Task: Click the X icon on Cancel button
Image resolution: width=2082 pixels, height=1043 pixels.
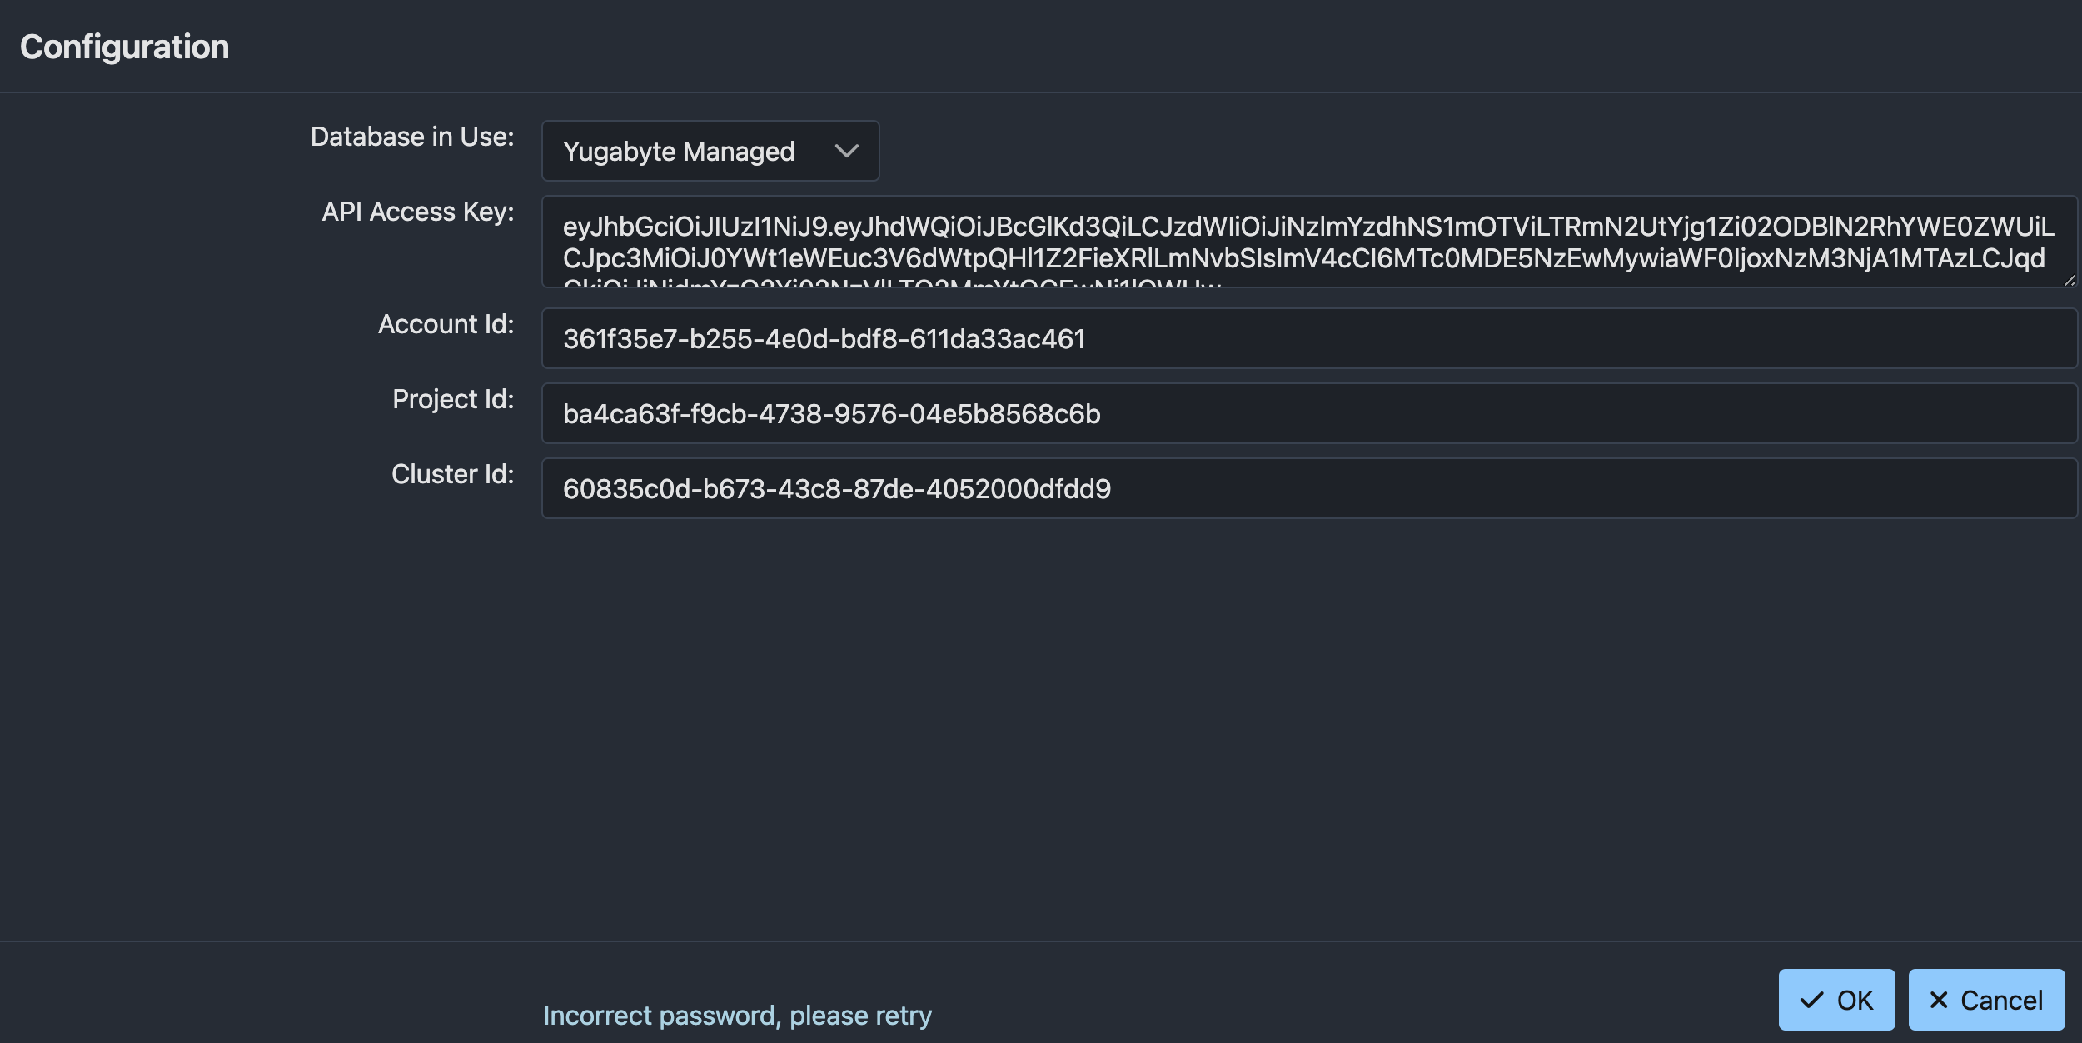Action: click(1939, 1001)
